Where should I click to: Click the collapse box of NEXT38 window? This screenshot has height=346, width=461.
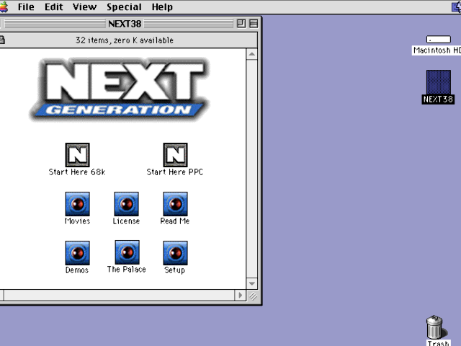tap(254, 24)
